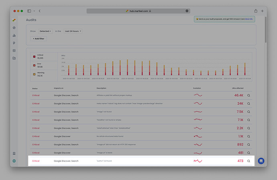Open a new Safari tab

(262, 11)
